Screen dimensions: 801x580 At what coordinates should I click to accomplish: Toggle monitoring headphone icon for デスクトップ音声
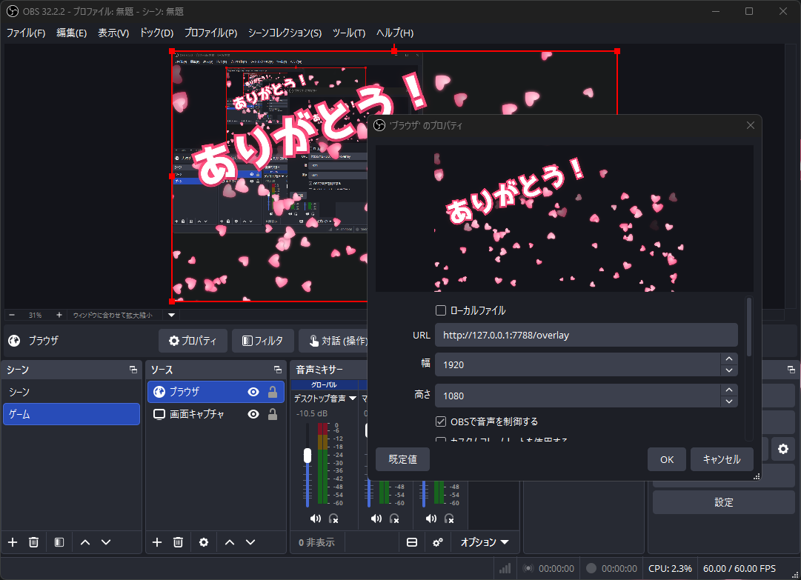point(333,519)
